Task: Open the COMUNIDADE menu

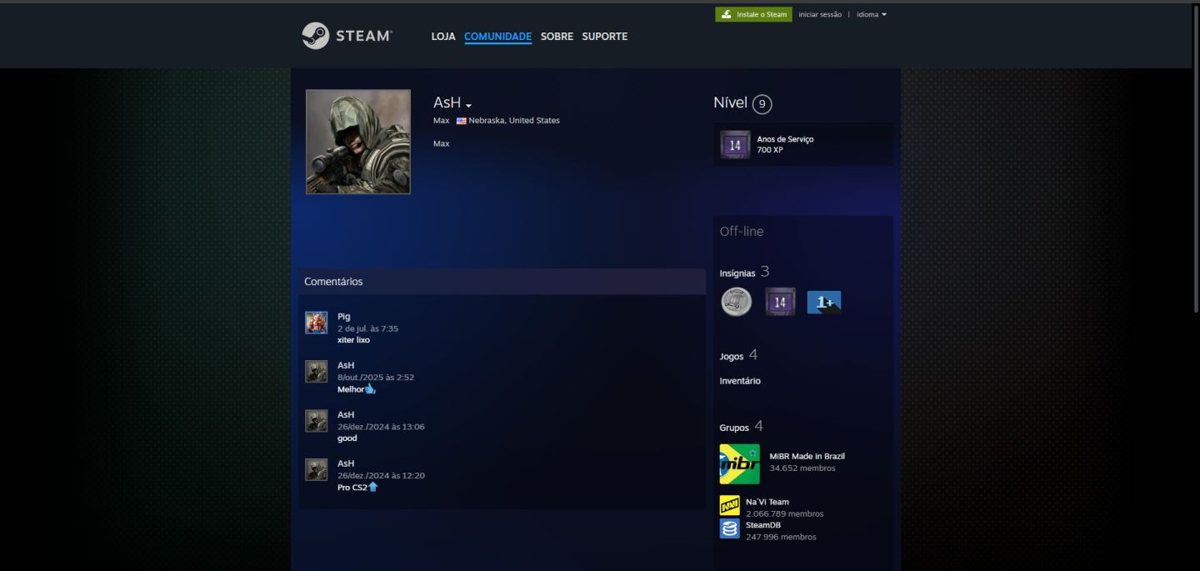Action: coord(497,37)
